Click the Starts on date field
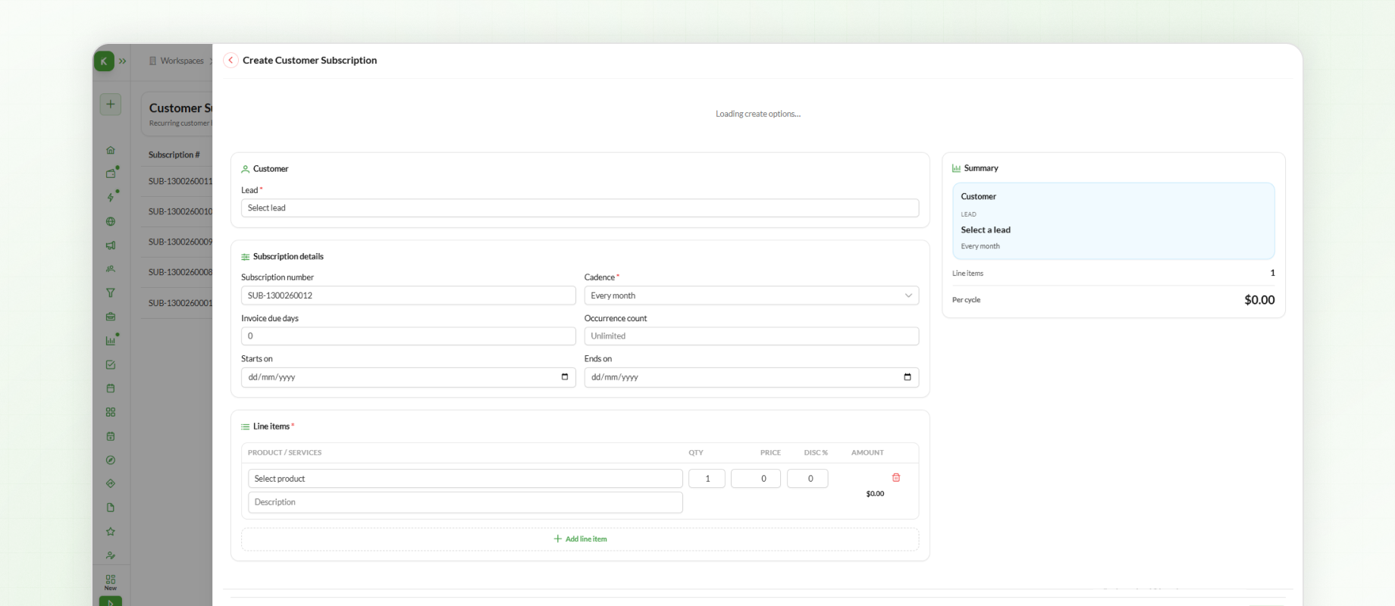 tap(409, 377)
